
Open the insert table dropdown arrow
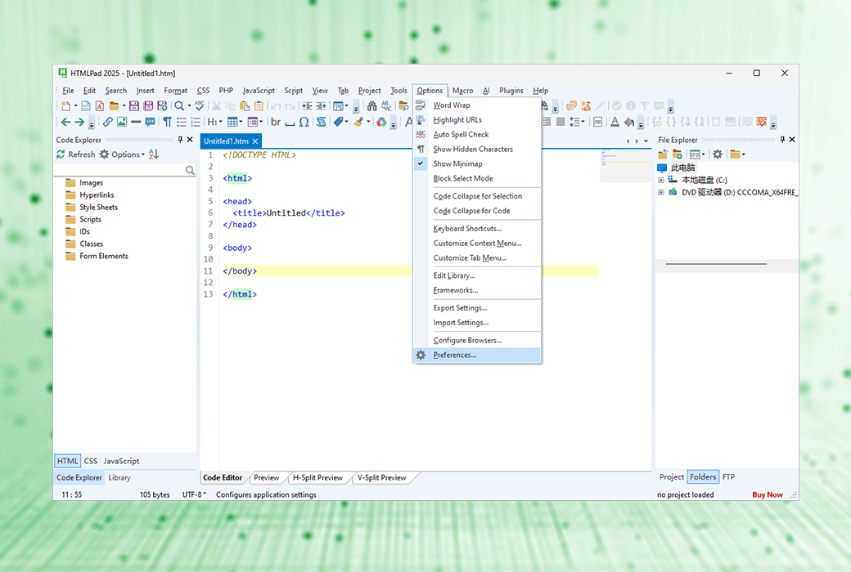[x=241, y=122]
